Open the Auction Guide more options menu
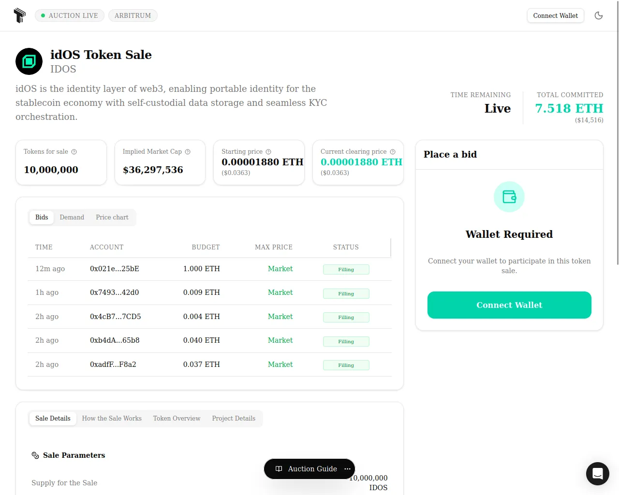Viewport: 619px width, 495px height. pyautogui.click(x=347, y=469)
